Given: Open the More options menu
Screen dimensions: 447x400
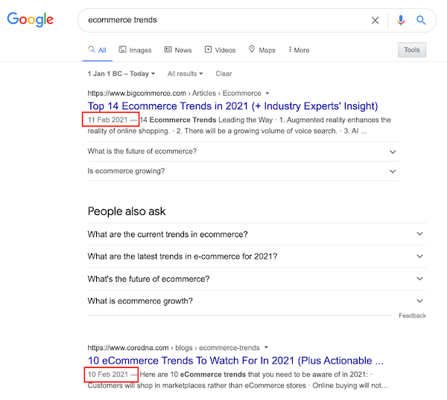Looking at the screenshot, I should click(x=299, y=50).
